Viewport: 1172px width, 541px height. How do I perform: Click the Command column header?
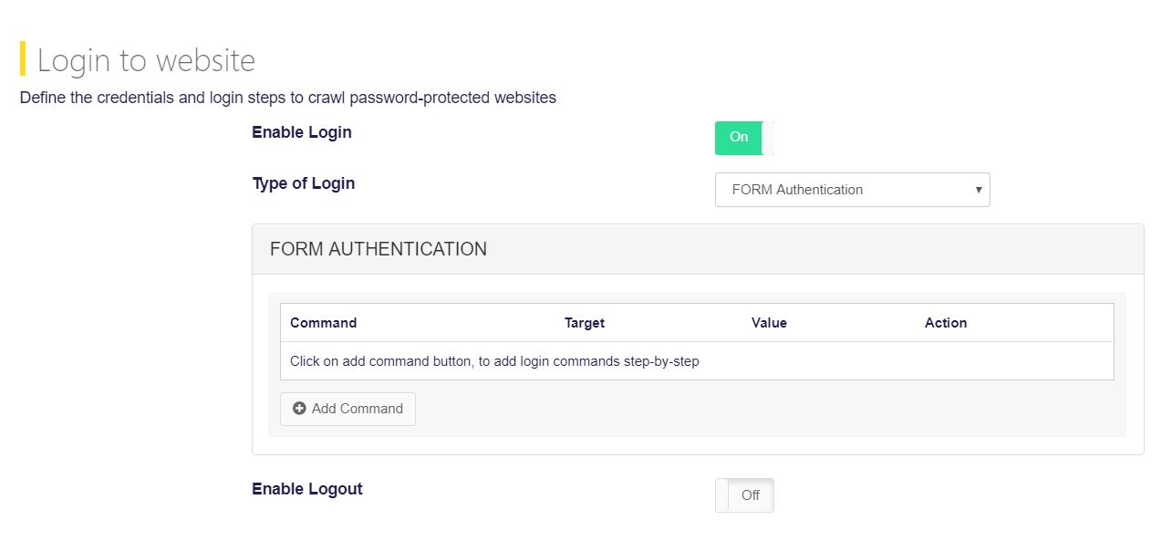click(323, 323)
